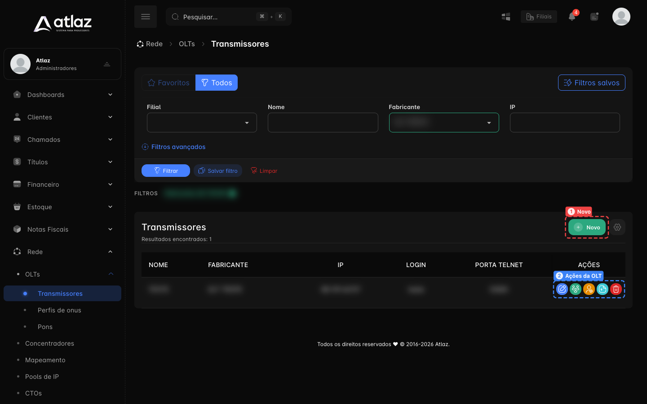Screen dimensions: 647x404
Task: Open the chat messages icon in top bar
Action: pos(594,17)
